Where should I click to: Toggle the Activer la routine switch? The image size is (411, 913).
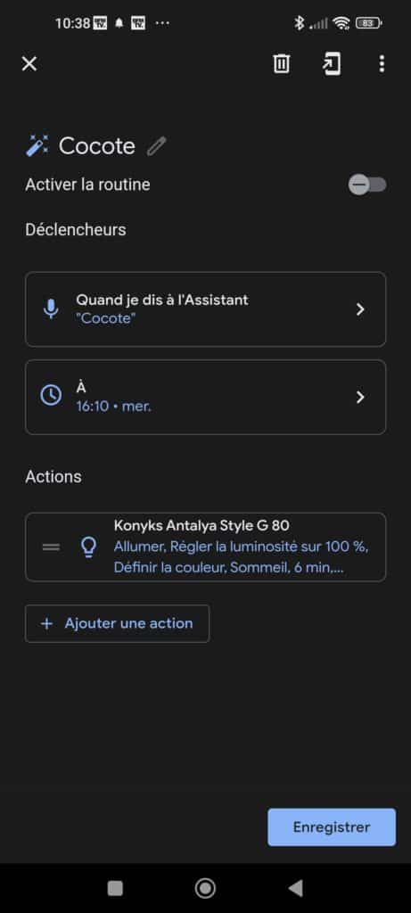pos(367,185)
